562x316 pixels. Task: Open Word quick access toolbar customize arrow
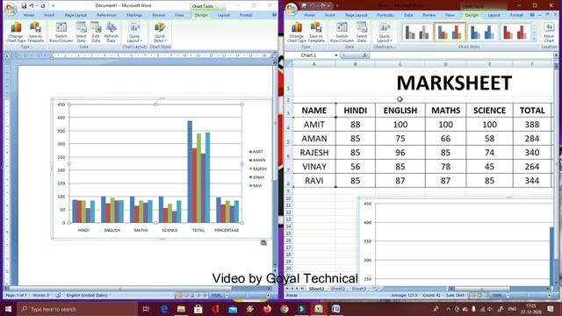pyautogui.click(x=53, y=6)
